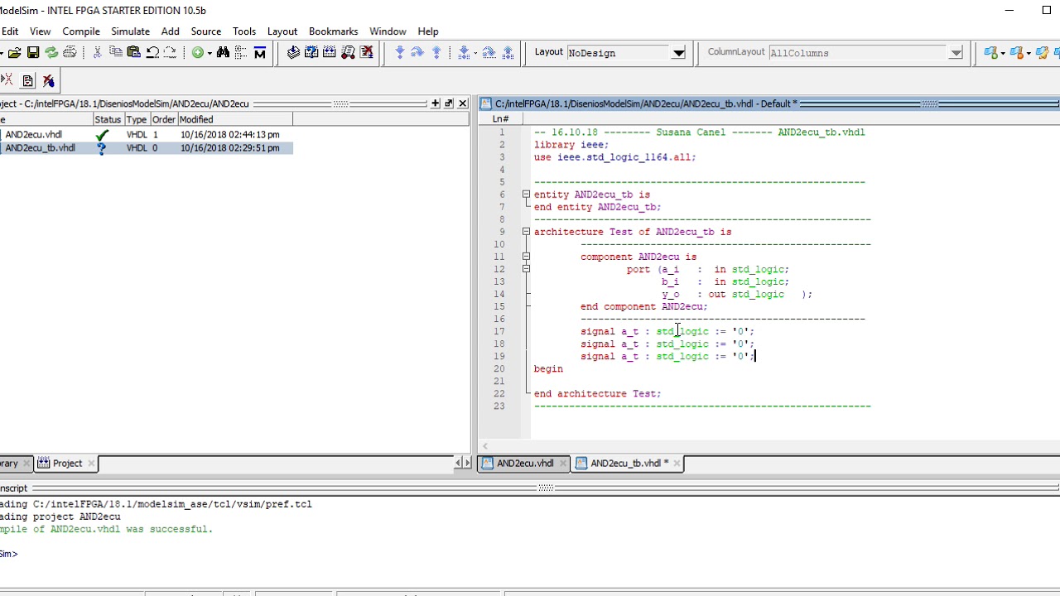Click the Clear Transcript icon with red X

coord(7,80)
